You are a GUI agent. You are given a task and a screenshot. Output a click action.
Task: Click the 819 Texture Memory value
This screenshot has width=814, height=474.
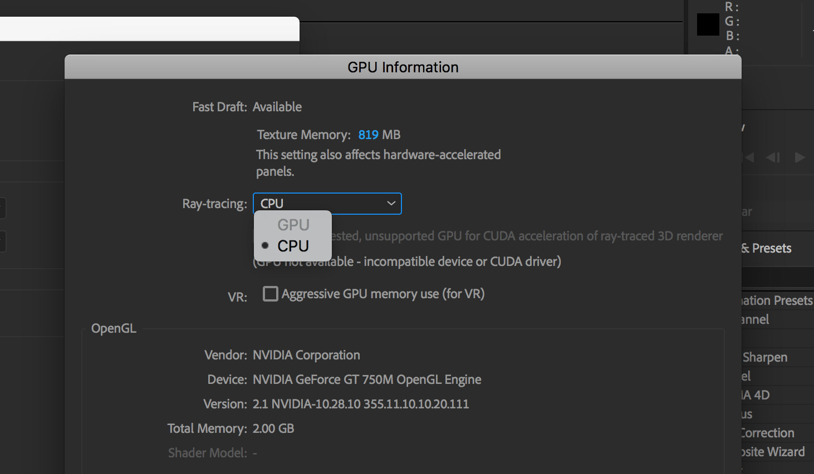[x=368, y=135]
